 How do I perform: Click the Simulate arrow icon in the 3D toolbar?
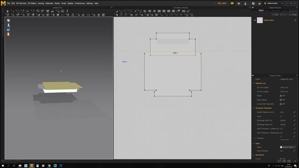click(7, 11)
